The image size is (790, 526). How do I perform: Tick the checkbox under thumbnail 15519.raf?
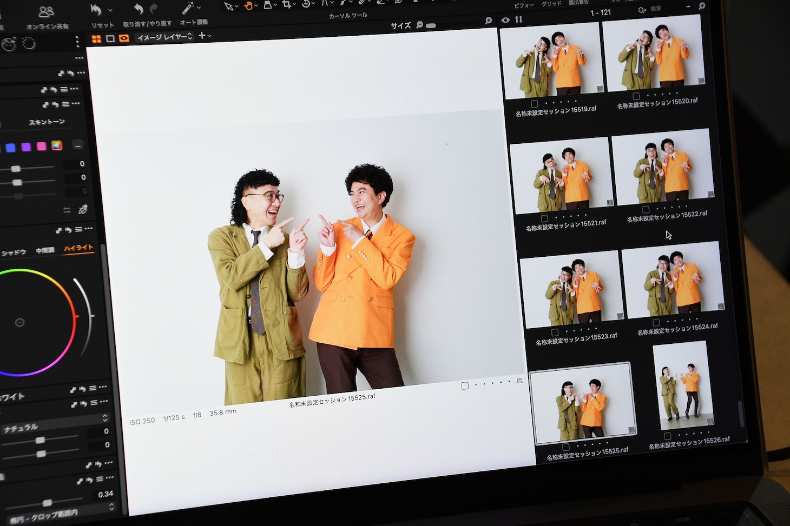(535, 103)
